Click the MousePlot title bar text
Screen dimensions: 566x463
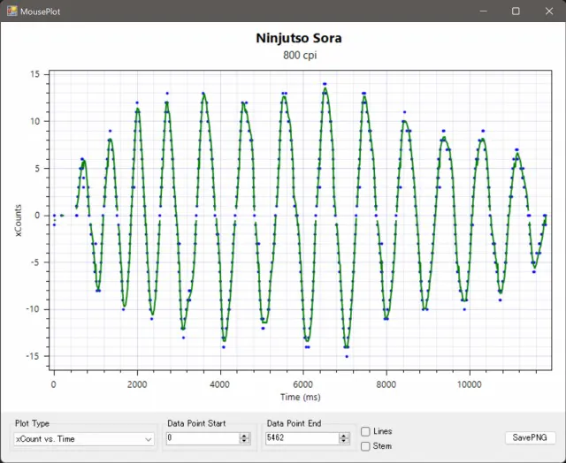[x=41, y=11]
